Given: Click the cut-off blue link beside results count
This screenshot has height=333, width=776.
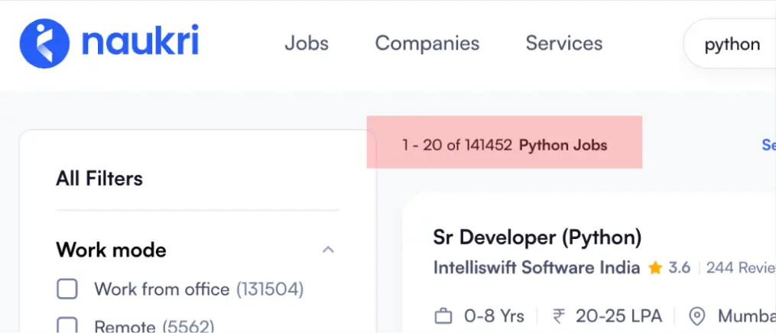Looking at the screenshot, I should pos(768,145).
